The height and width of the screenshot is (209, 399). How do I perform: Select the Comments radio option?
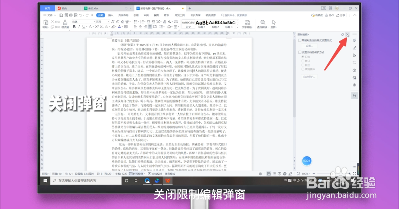(303, 65)
